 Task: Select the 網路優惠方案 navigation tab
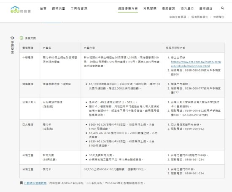[128, 8]
